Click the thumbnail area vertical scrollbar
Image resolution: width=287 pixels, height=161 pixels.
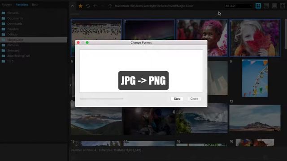286,34
